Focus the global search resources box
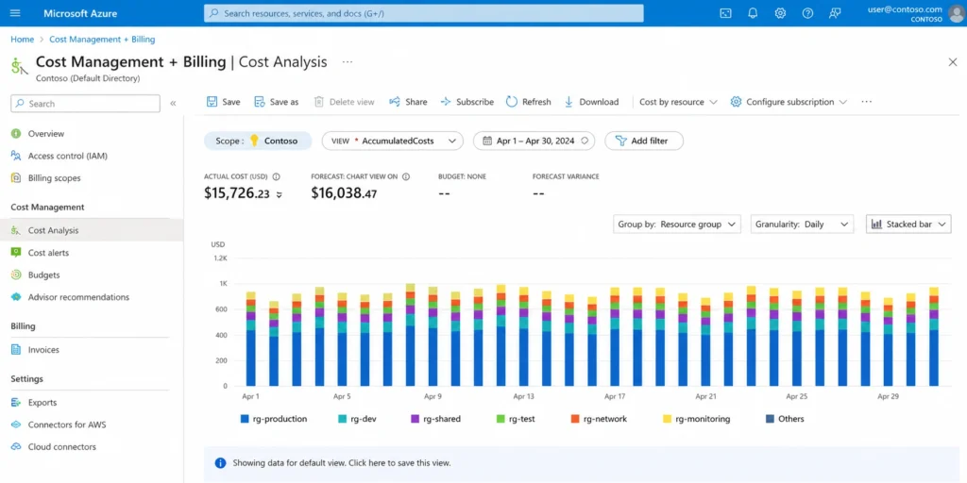The height and width of the screenshot is (483, 967). tap(424, 13)
